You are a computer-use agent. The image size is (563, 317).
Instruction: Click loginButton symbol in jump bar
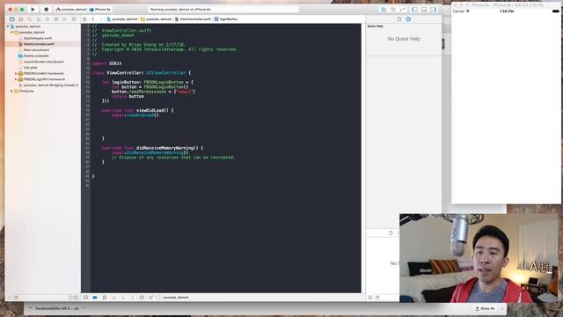tap(226, 19)
